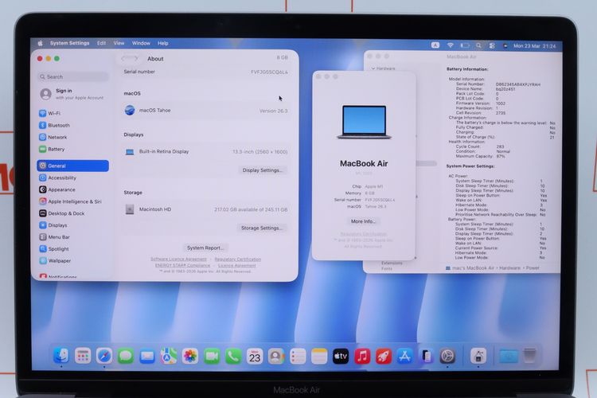Open Contacts from the Dock
This screenshot has height=398, width=597.
tap(276, 356)
